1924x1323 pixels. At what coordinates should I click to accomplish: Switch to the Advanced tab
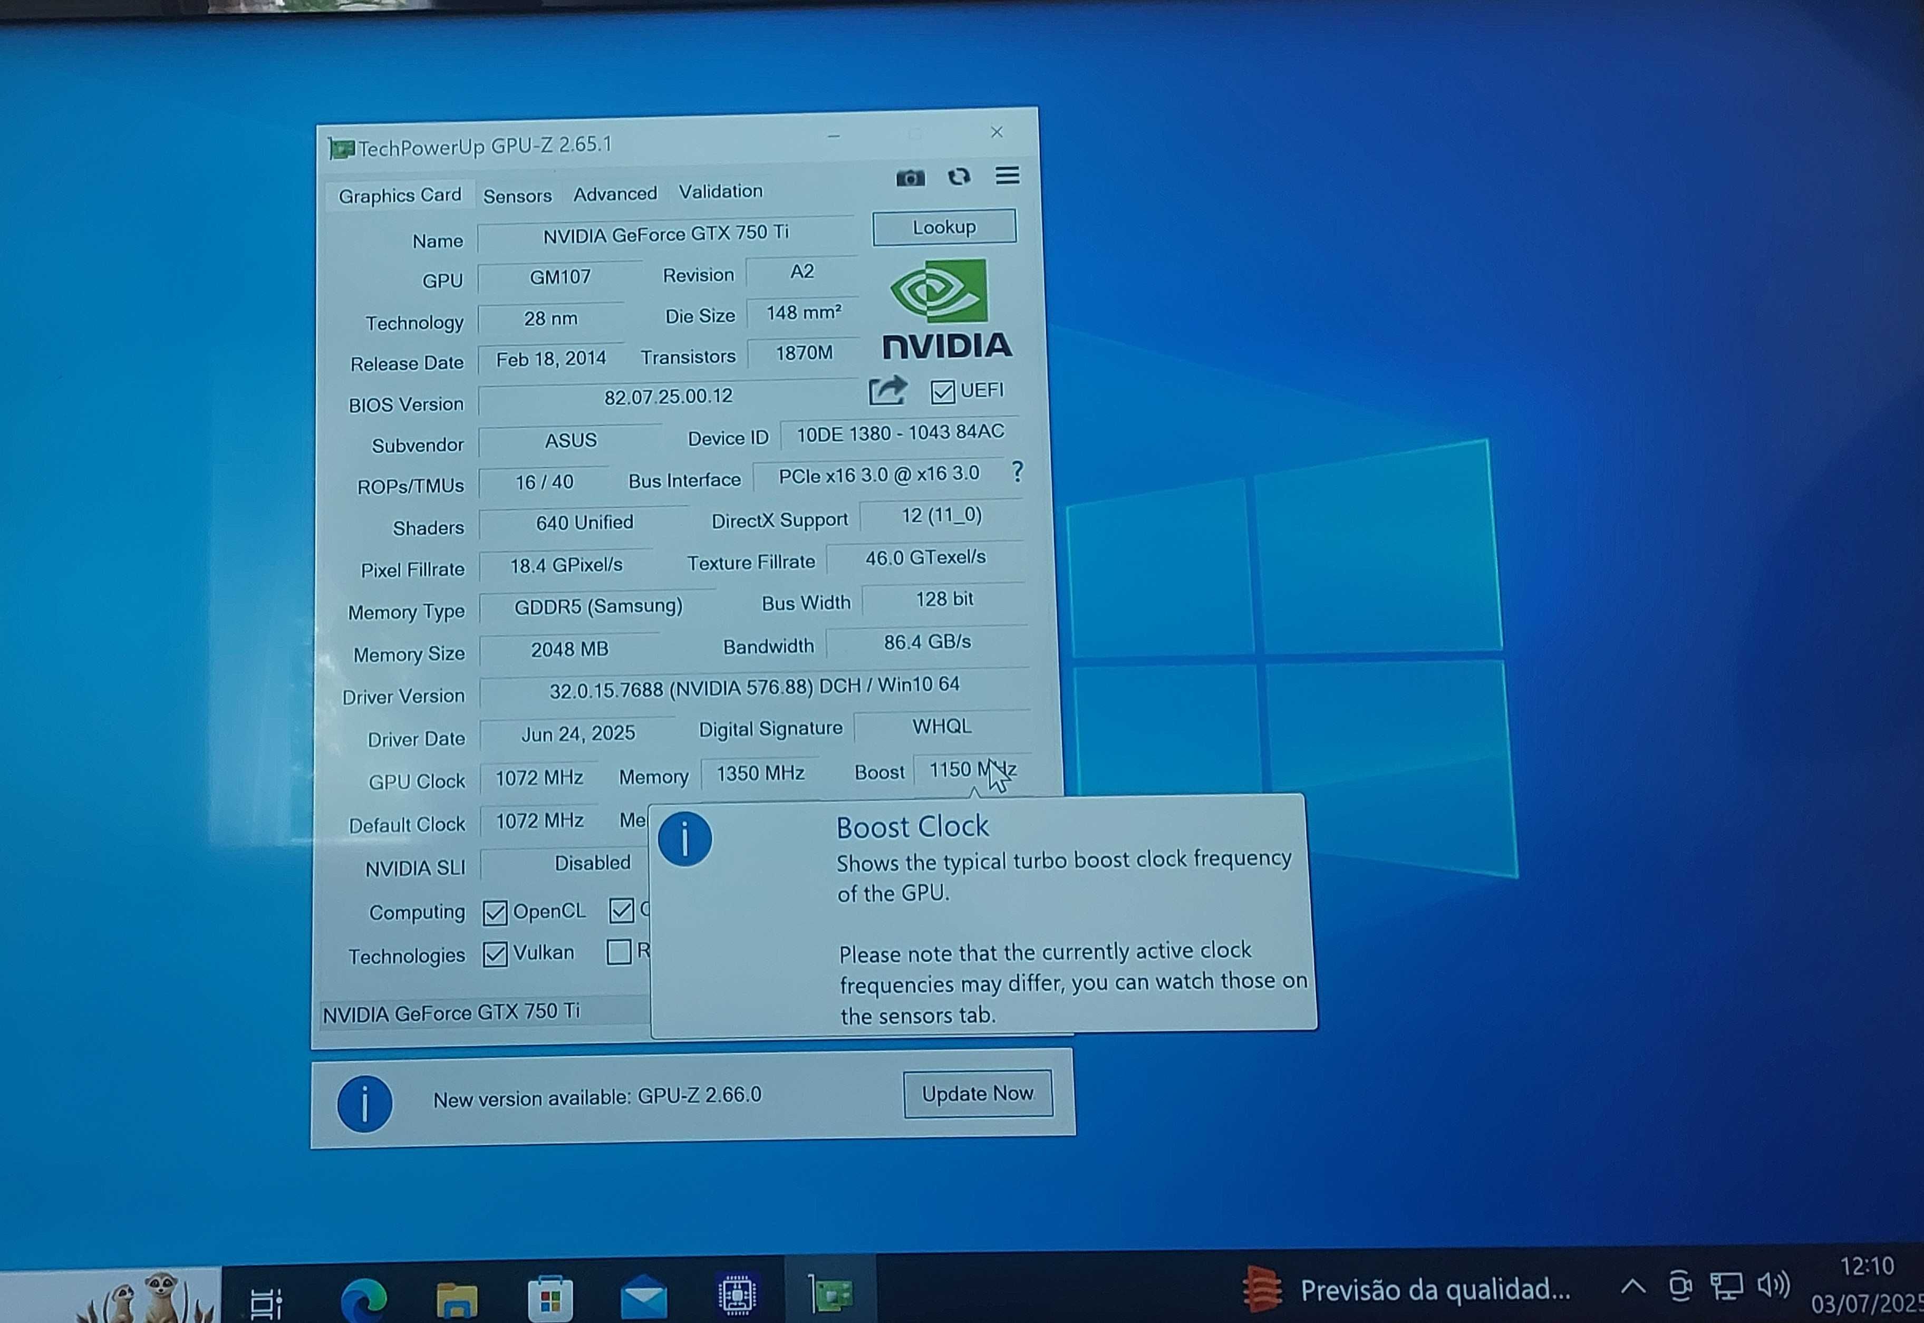pos(615,194)
